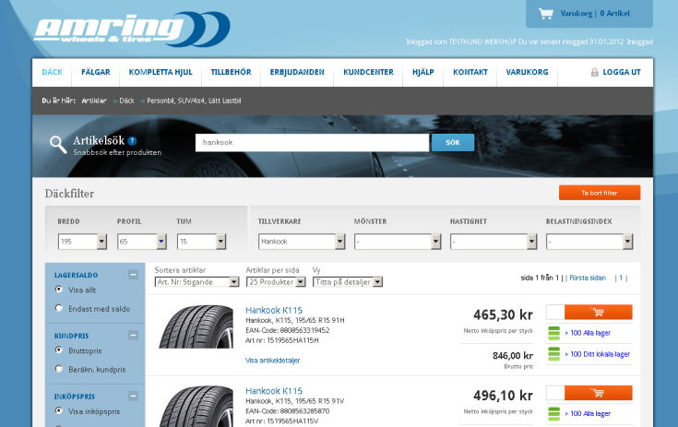Choose the Bruttopris radio option
678x427 pixels.
pyautogui.click(x=59, y=350)
